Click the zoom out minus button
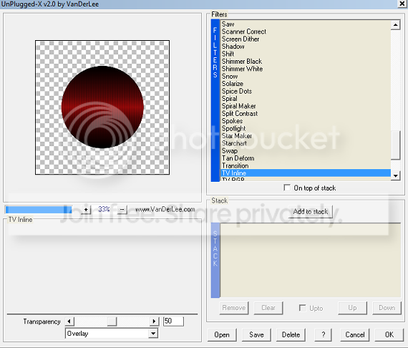This screenshot has width=408, height=348. point(122,209)
